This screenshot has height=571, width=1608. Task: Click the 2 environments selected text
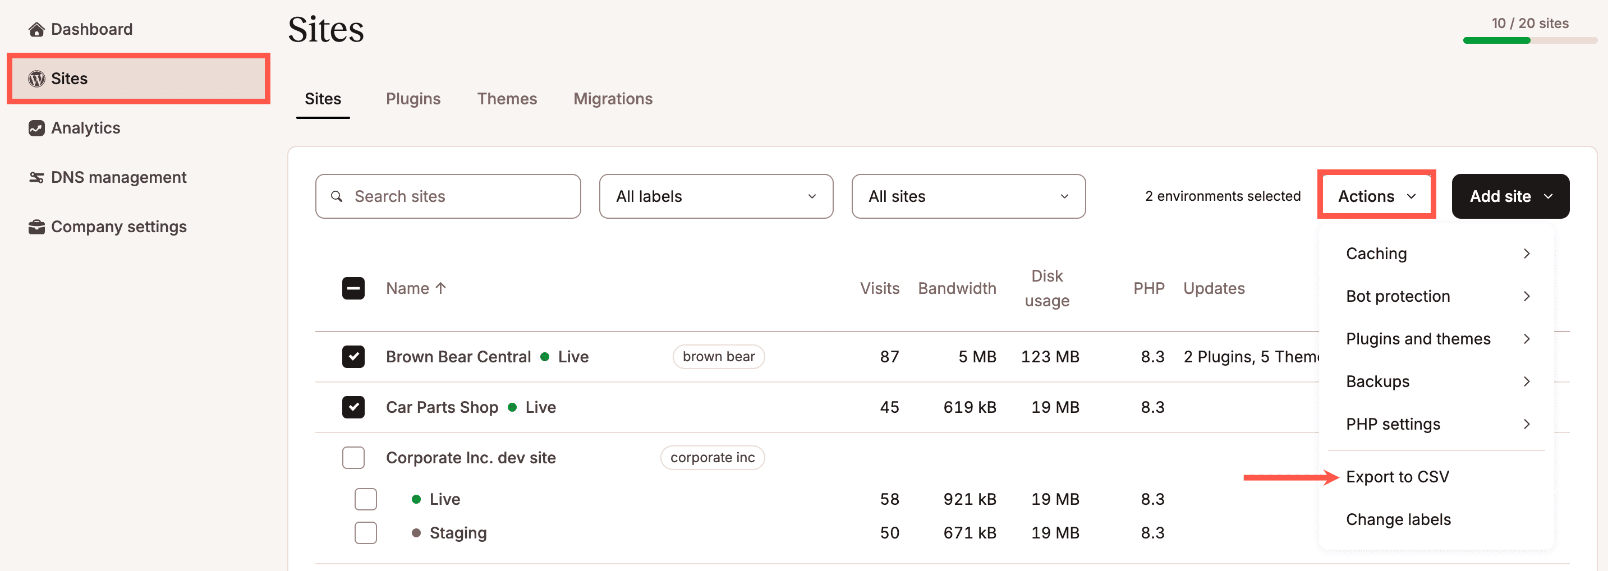click(1222, 196)
